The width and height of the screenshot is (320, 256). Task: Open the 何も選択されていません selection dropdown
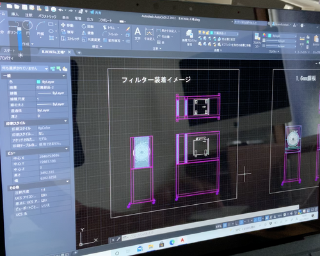click(x=25, y=68)
